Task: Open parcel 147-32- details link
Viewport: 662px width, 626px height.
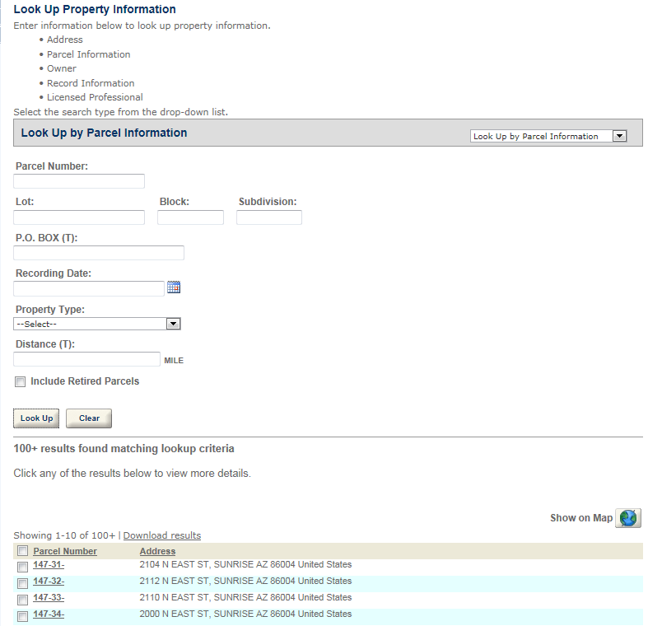Action: coord(49,581)
